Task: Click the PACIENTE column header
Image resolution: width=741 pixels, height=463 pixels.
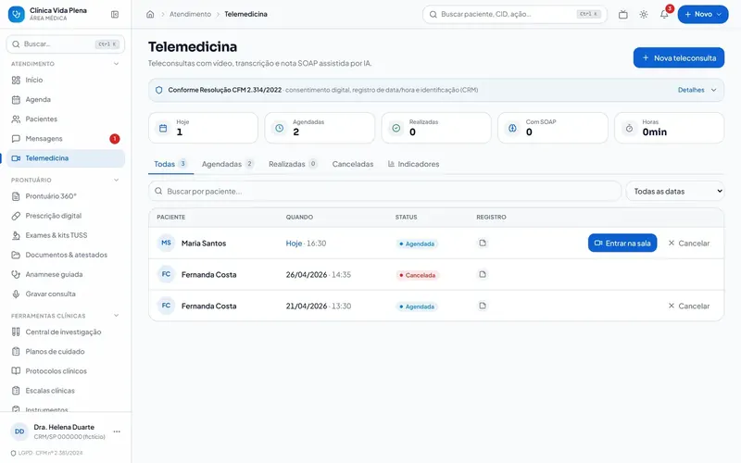Action: click(x=171, y=217)
